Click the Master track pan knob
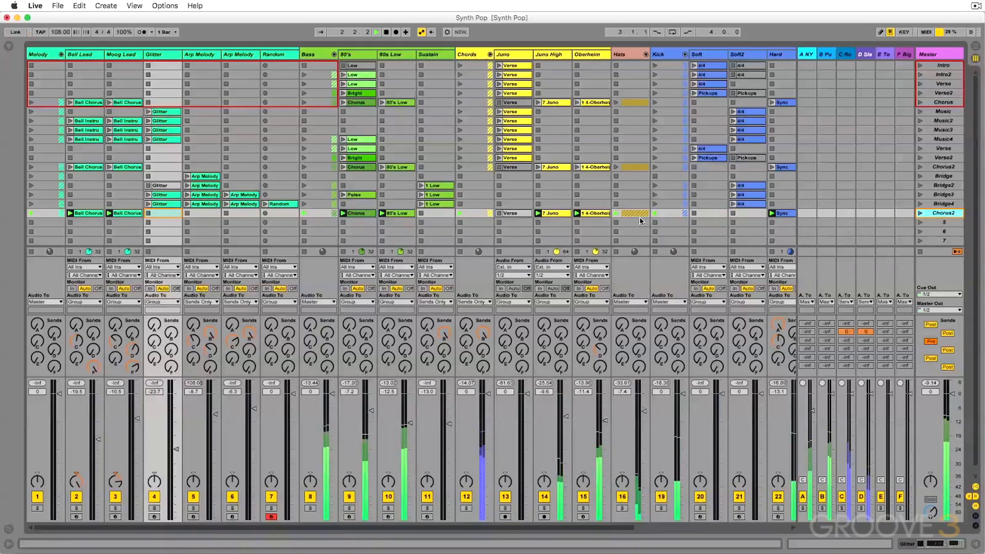Image resolution: width=985 pixels, height=554 pixels. point(930,481)
